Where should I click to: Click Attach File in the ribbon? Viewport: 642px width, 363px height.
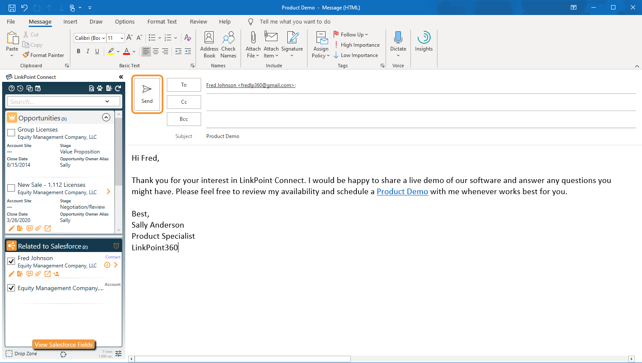[x=253, y=45]
